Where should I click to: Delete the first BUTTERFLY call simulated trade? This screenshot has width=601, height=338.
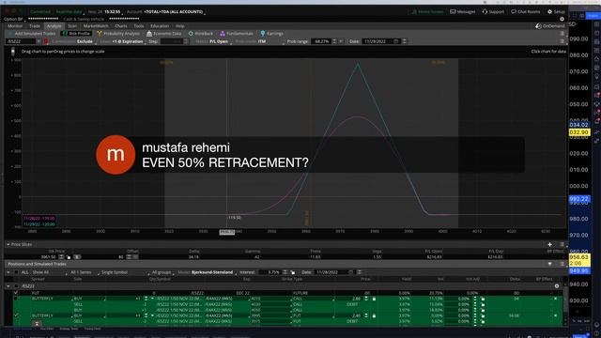[555, 299]
